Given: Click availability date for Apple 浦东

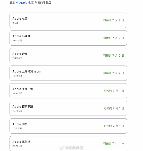Looking at the screenshot, I should (x=114, y=126).
